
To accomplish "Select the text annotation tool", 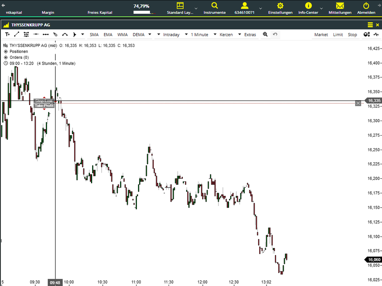I will tap(7, 34).
